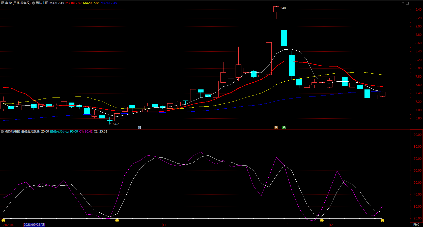
Task: Click the C2: 25.63 value
Action: tap(101, 132)
